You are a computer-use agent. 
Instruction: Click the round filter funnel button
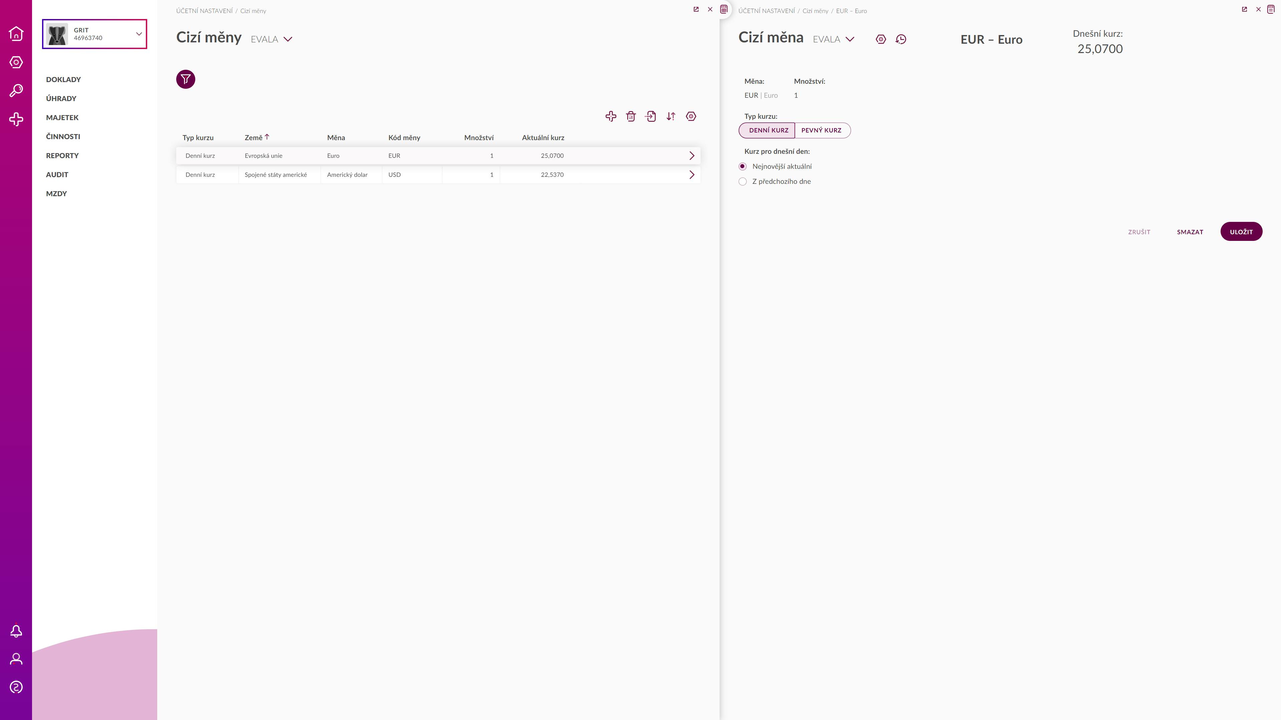coord(186,79)
